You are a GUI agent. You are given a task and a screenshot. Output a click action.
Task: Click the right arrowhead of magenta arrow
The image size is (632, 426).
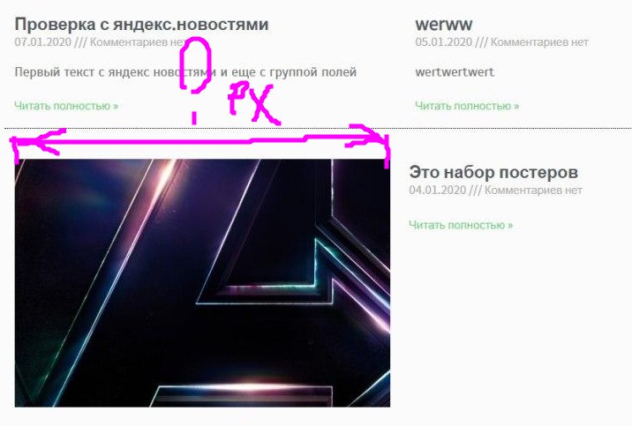(x=366, y=137)
